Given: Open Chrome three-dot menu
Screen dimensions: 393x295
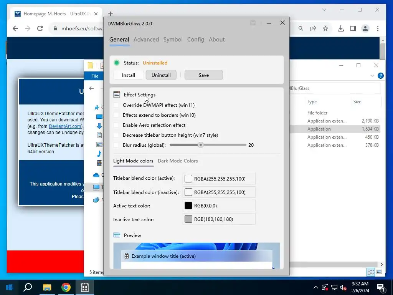Looking at the screenshot, I should (378, 28).
